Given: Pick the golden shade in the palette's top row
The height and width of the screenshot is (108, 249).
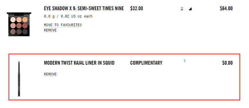Looking at the screenshot, I should pos(25,20).
